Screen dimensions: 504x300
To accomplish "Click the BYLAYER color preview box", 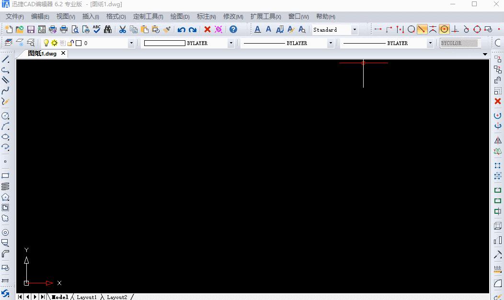I will [x=165, y=43].
